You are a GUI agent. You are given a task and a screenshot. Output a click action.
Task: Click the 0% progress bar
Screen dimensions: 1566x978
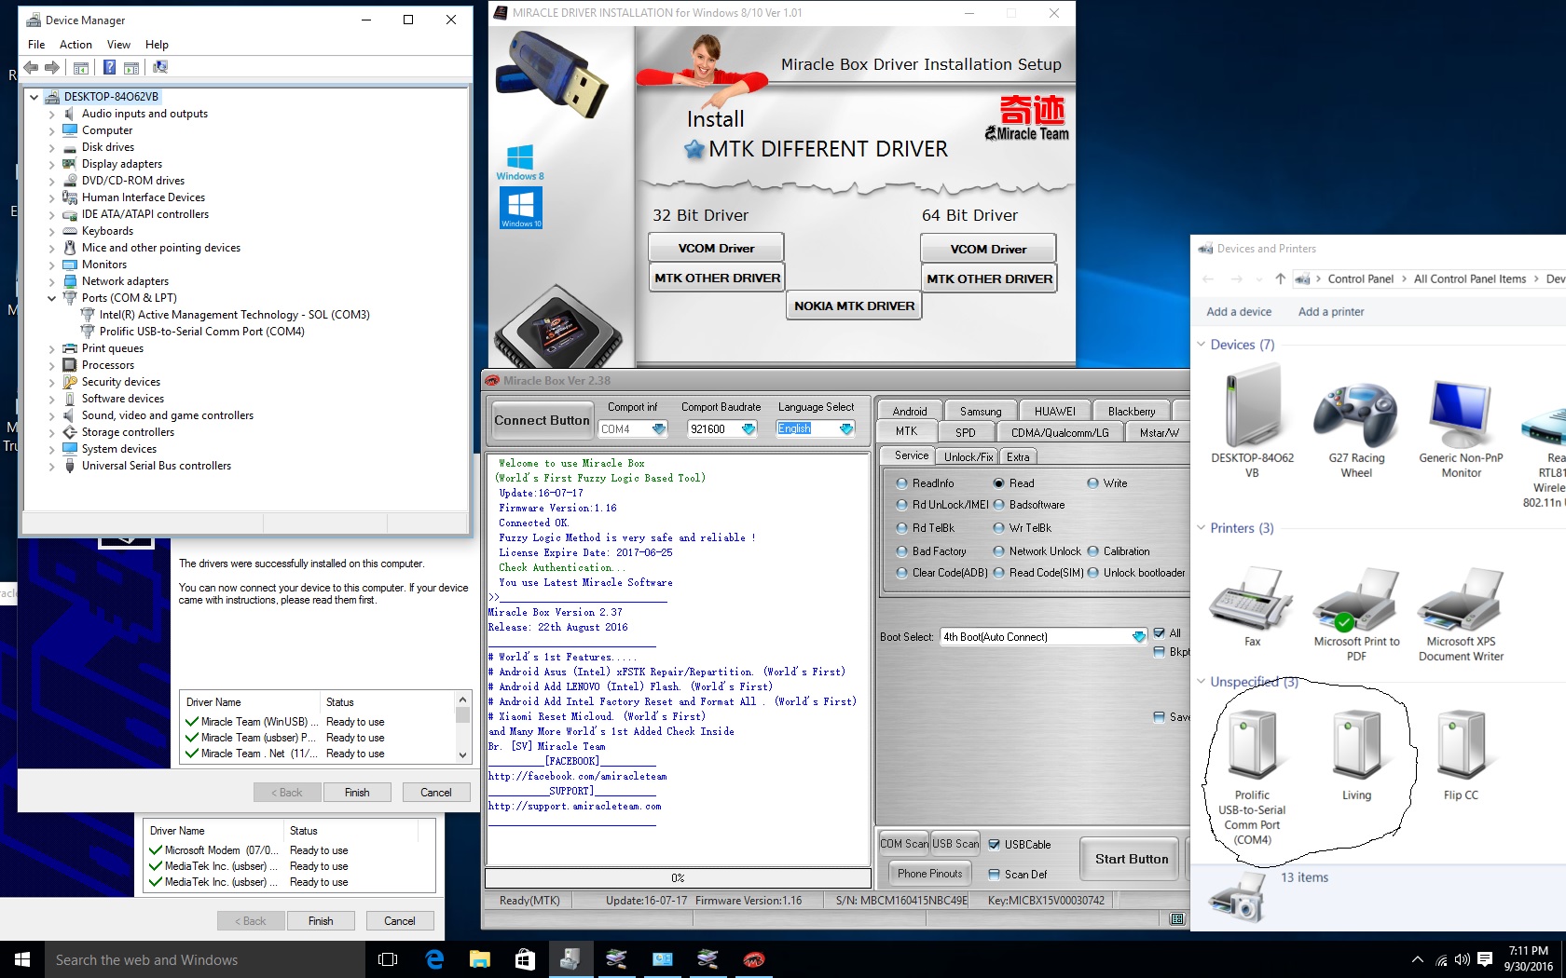click(679, 877)
